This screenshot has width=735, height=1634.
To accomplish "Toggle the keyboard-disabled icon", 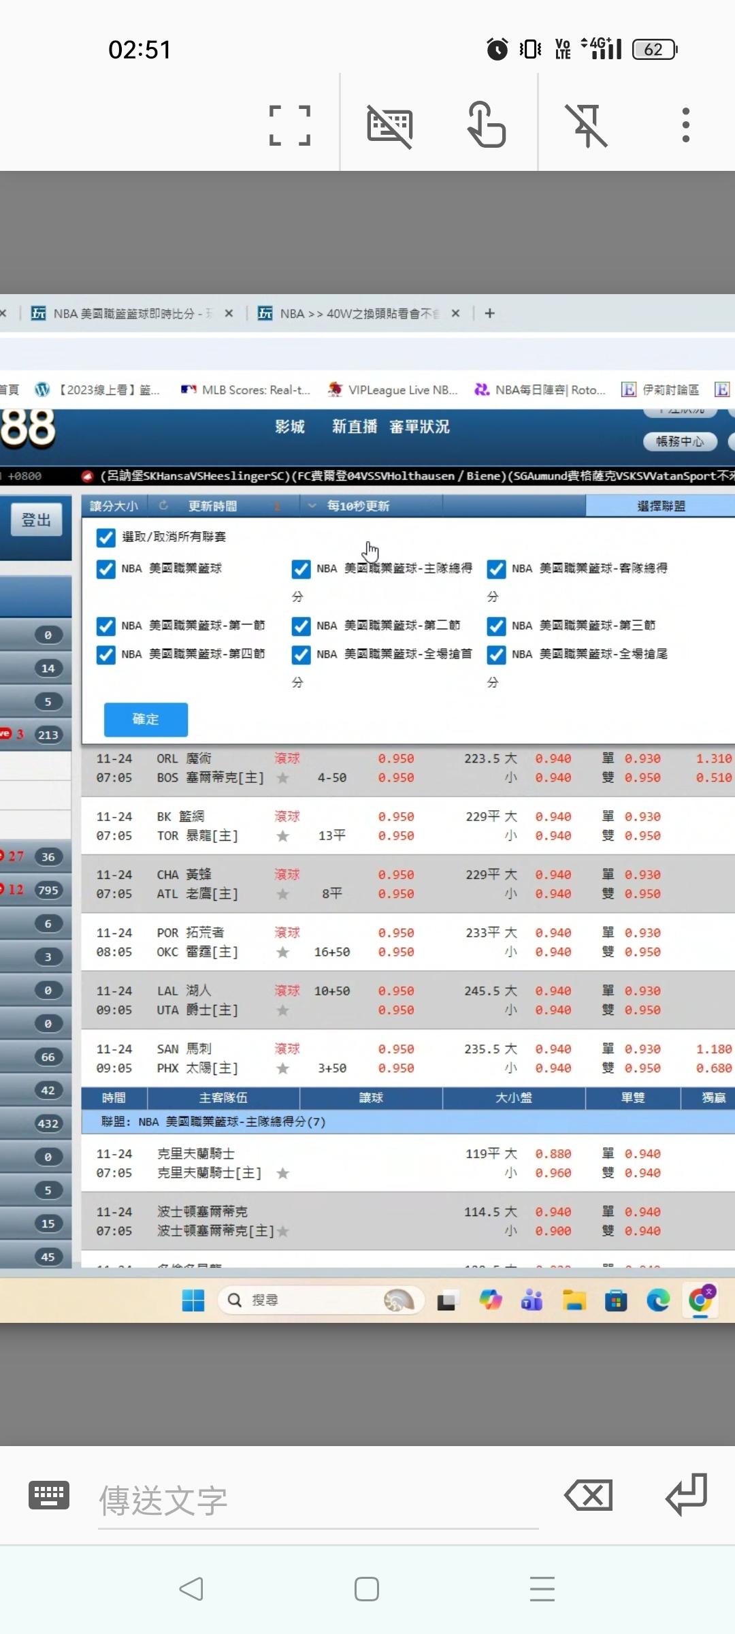I will click(x=389, y=126).
